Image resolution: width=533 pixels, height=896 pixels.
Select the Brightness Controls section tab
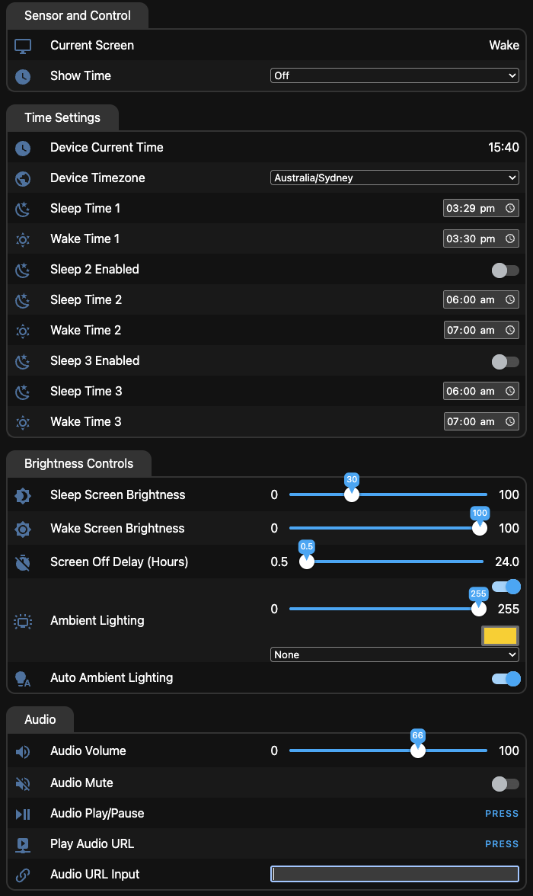point(78,464)
